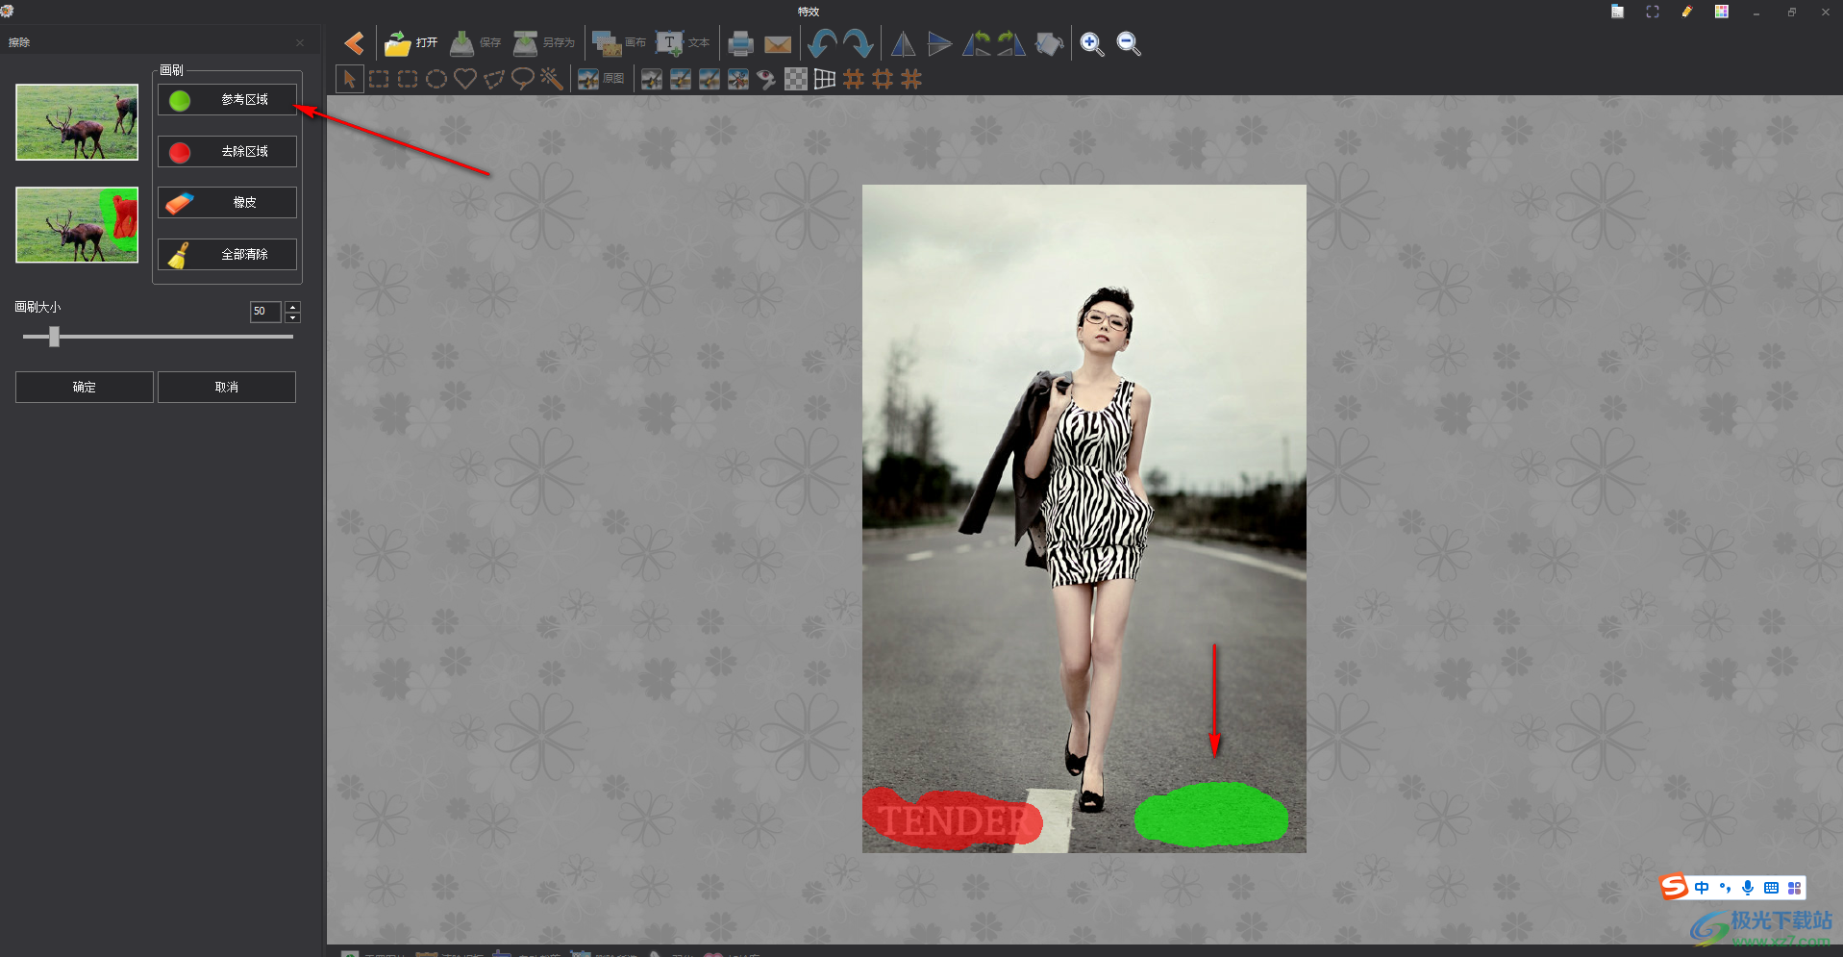Cancel with the 取消 button
Screen dimensions: 1843x957
[227, 387]
